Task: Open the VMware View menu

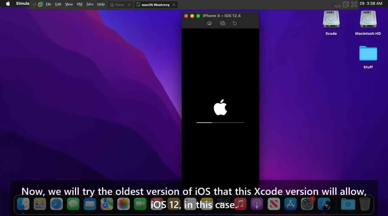Action: pyautogui.click(x=69, y=4)
